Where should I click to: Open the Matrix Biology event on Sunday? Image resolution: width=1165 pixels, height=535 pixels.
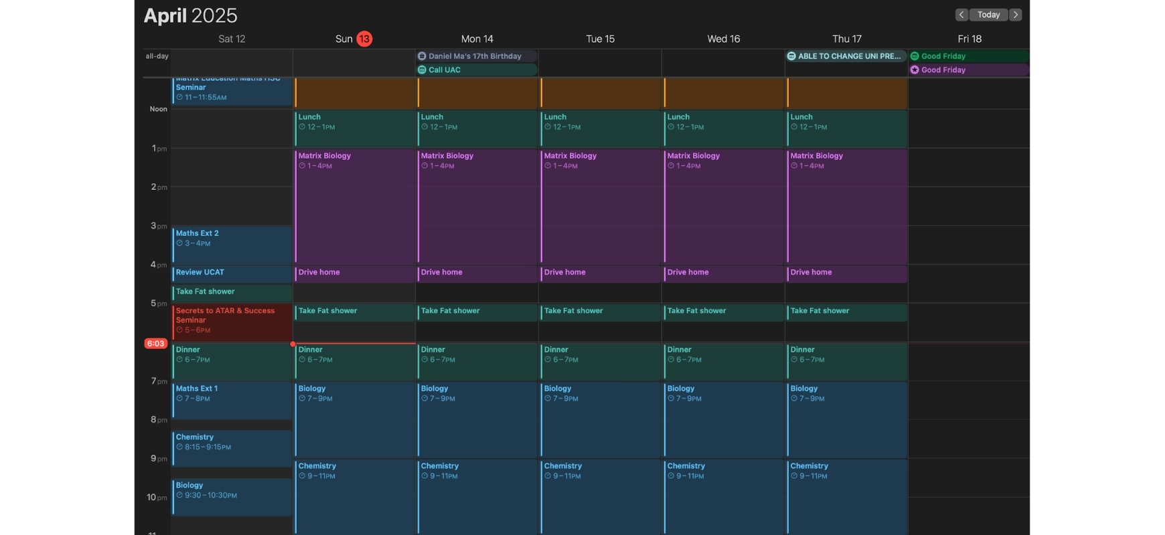pos(354,206)
